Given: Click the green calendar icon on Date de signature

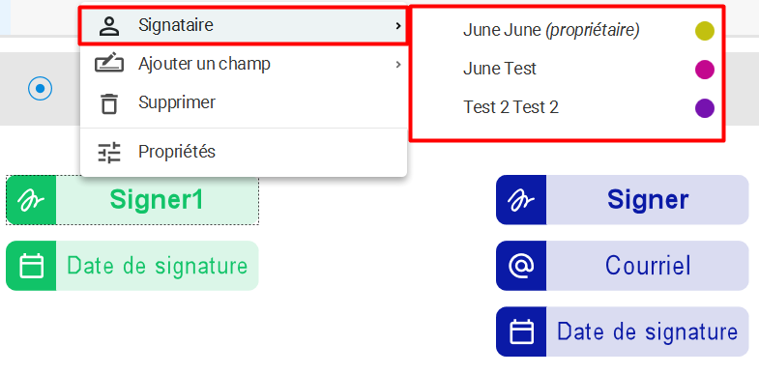Looking at the screenshot, I should click(31, 266).
